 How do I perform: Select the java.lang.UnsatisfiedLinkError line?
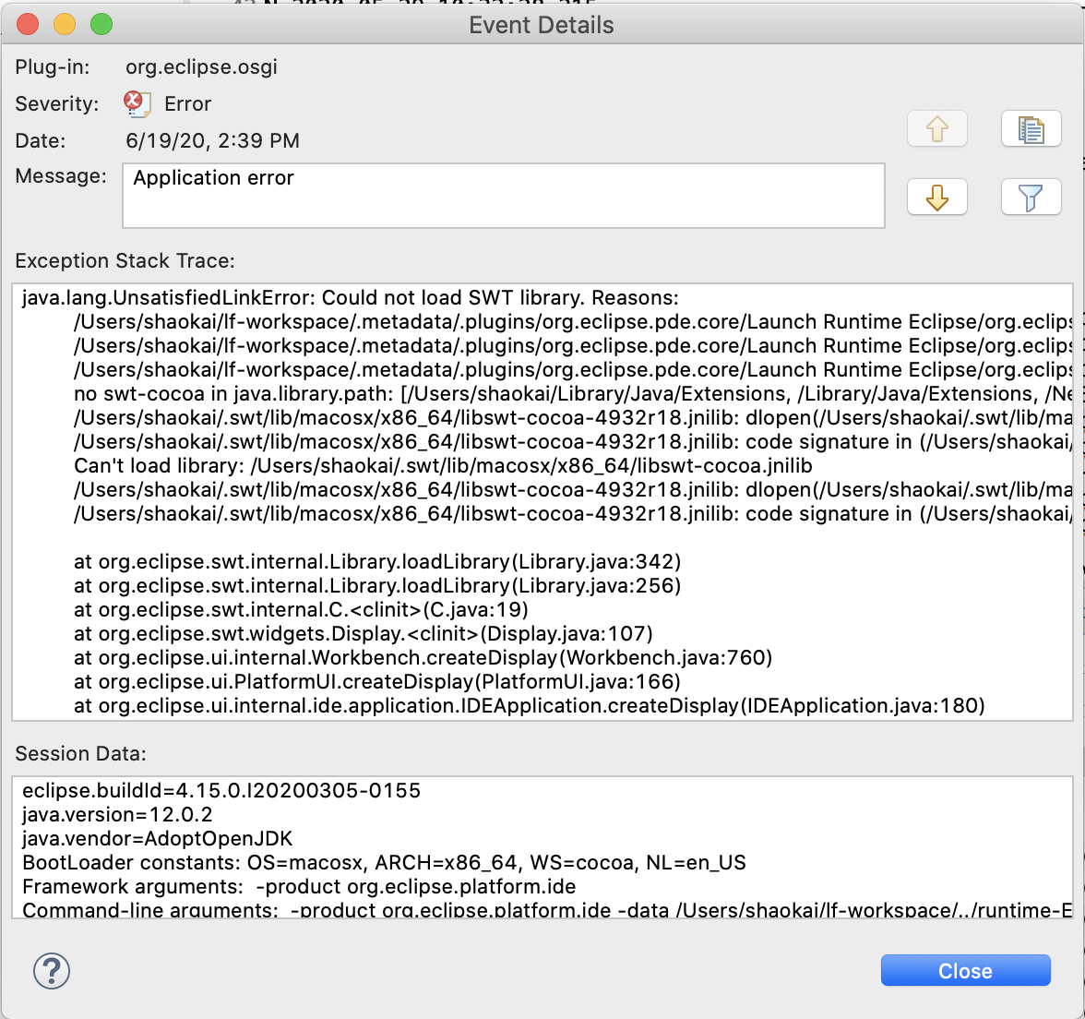point(351,297)
